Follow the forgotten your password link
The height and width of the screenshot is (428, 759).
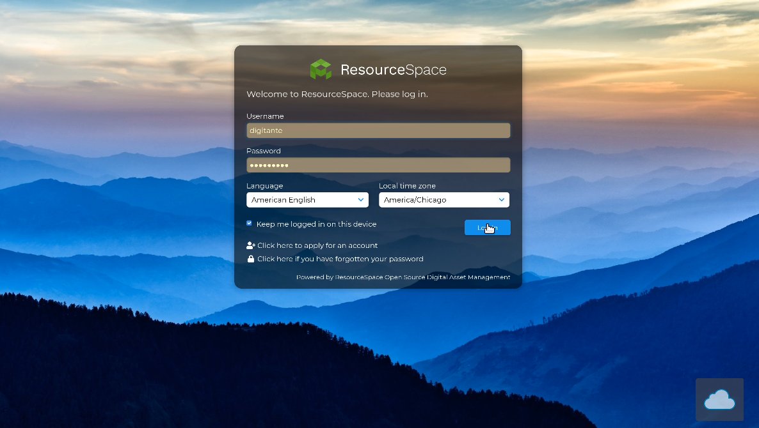click(x=340, y=259)
